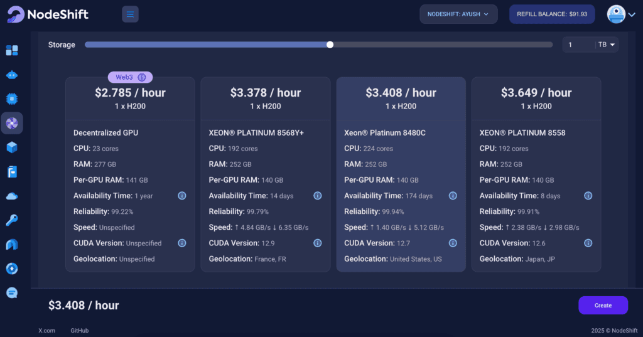Click the chat bubble icon in sidebar
Screen dimensions: 643x337
pyautogui.click(x=12, y=292)
